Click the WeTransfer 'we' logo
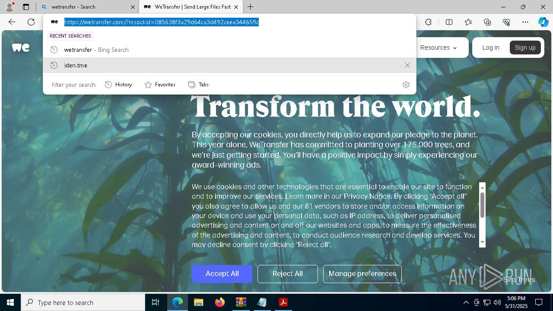Image resolution: width=553 pixels, height=311 pixels. point(21,48)
